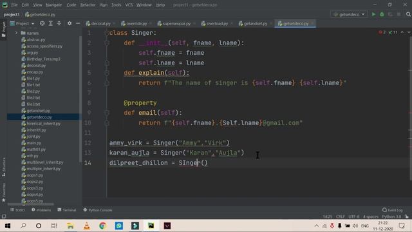Close the getsetdeco.py tab
Viewport: 412px width, 232px height.
(x=312, y=23)
